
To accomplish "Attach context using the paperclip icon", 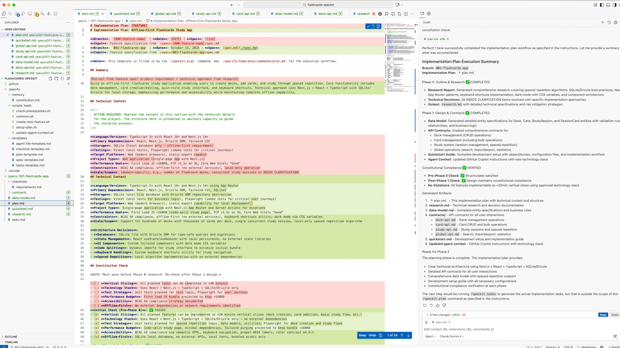I will point(426,322).
